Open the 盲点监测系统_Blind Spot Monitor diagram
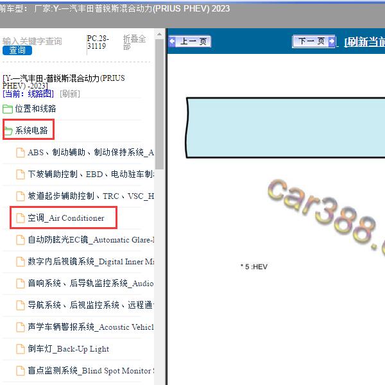This screenshot has height=385, width=385. pyautogui.click(x=91, y=370)
